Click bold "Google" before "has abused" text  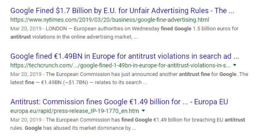pos(33,128)
